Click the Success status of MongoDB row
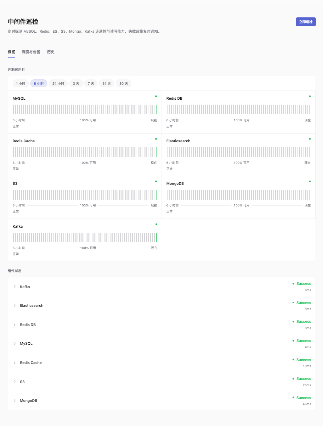This screenshot has height=426, width=323. 302,398
